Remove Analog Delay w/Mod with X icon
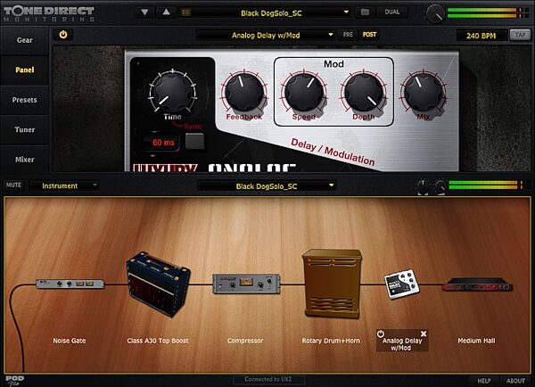This screenshot has height=387, width=535. coord(424,333)
